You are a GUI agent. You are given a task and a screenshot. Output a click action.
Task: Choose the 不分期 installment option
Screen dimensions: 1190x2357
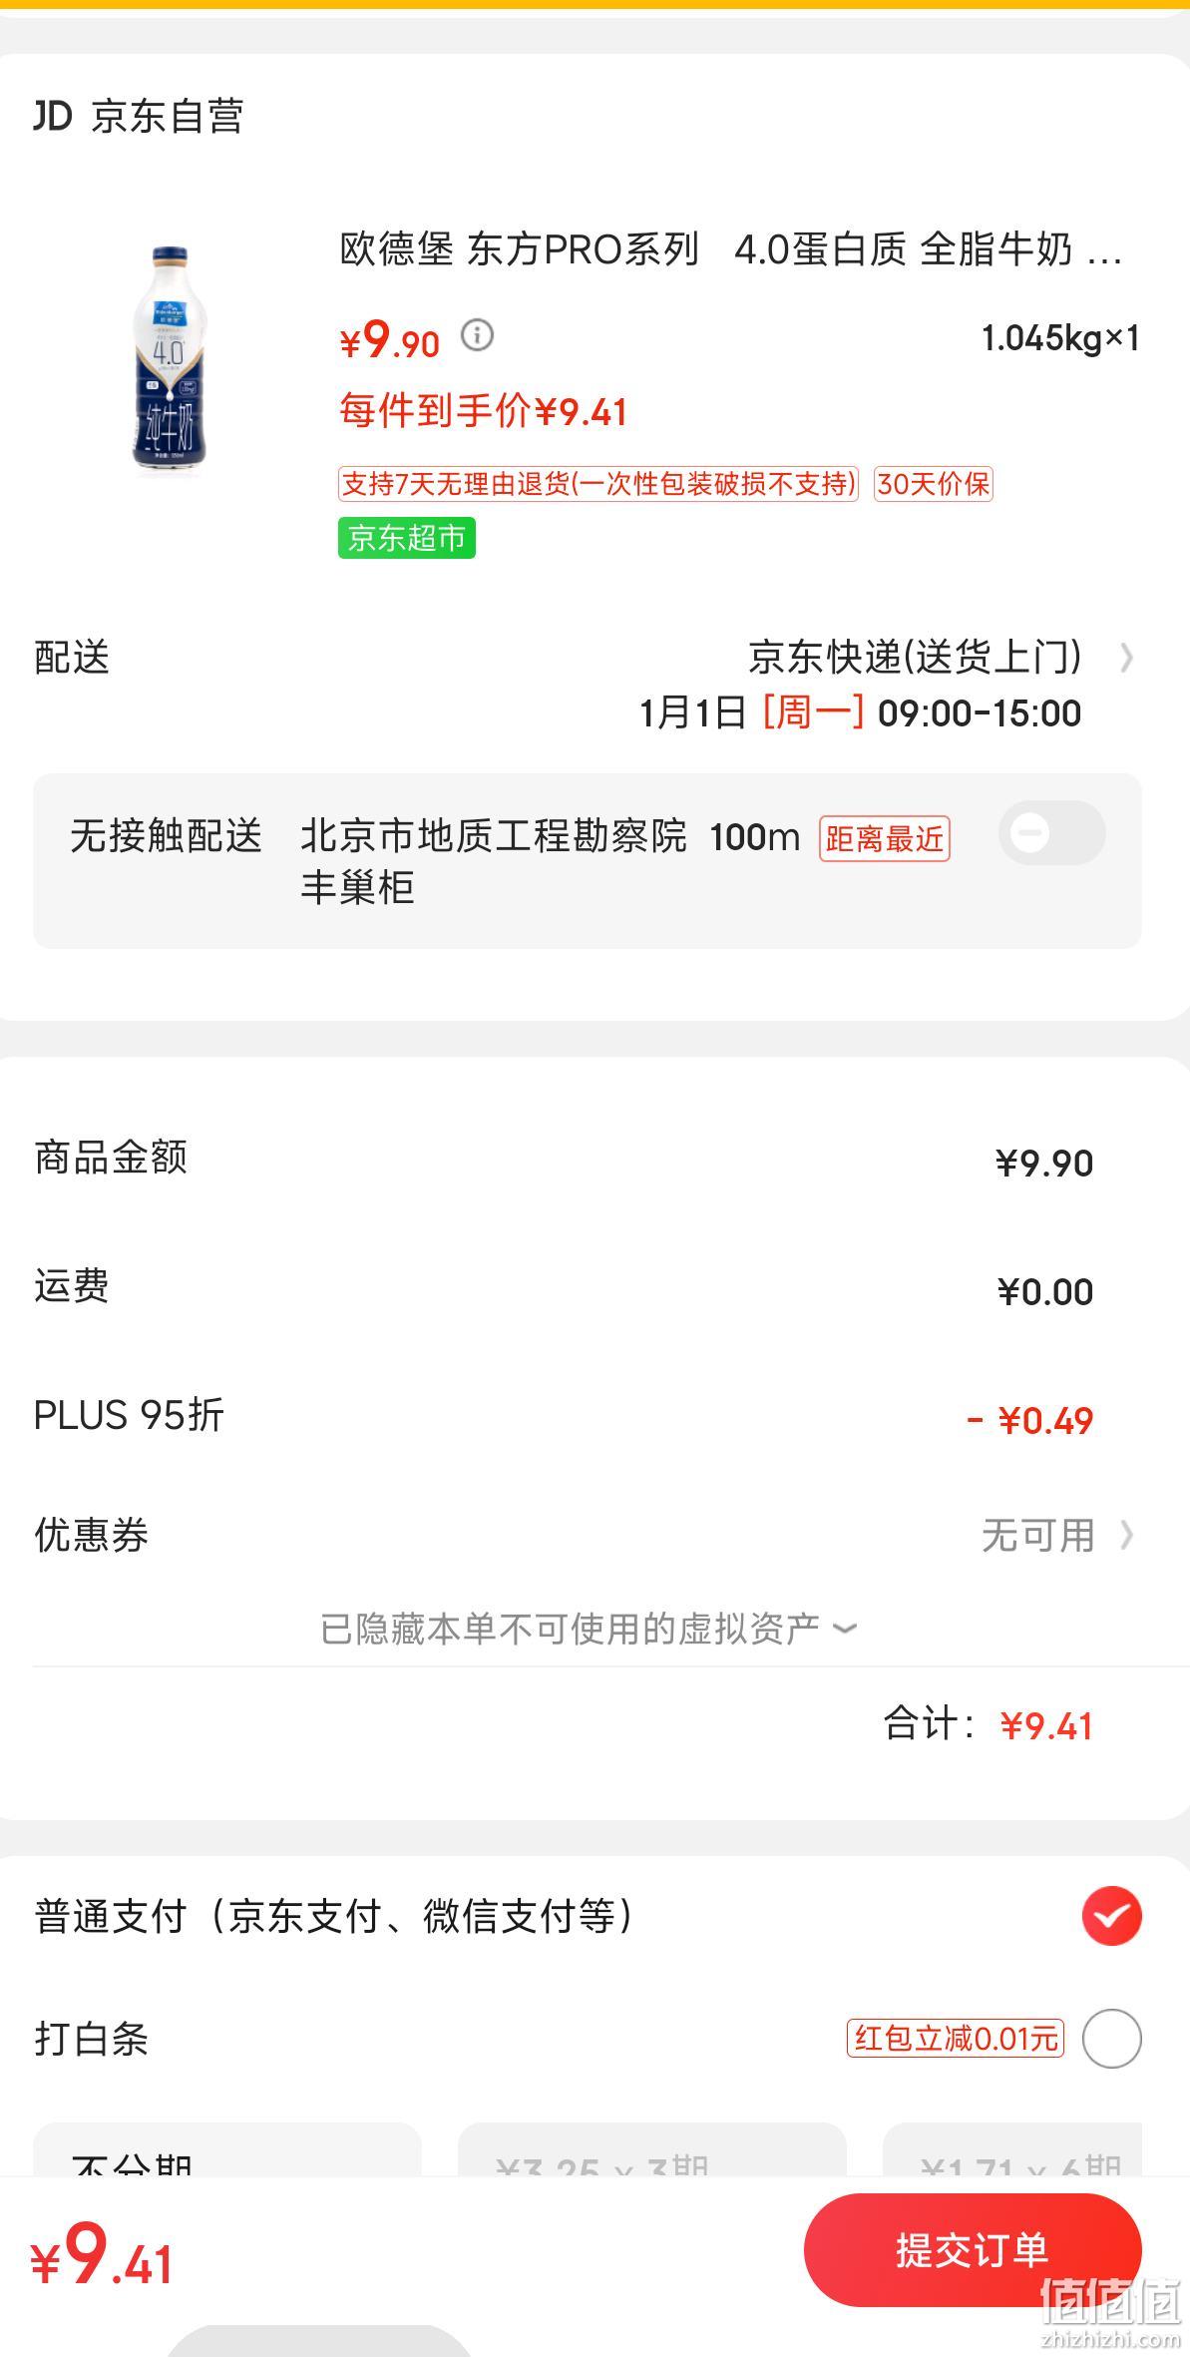coord(227,2149)
